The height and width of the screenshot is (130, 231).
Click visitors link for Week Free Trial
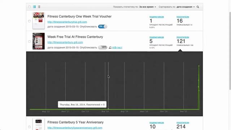pos(183,37)
